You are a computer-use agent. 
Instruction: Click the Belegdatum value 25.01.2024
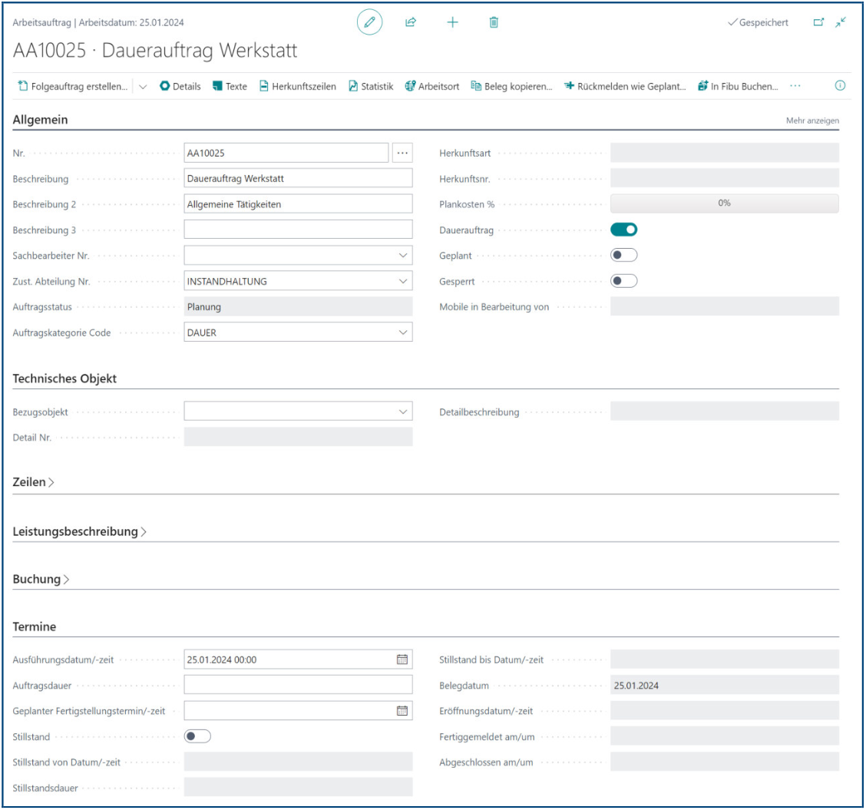(x=725, y=685)
